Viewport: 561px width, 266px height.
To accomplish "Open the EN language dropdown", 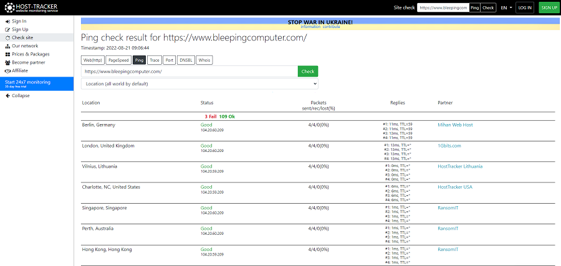I will pos(506,7).
